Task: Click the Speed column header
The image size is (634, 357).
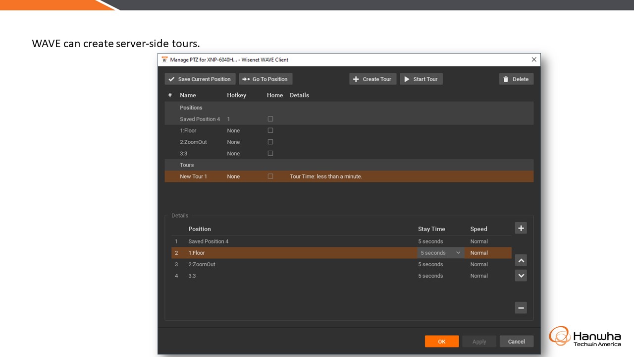Action: click(479, 229)
